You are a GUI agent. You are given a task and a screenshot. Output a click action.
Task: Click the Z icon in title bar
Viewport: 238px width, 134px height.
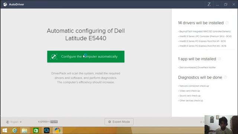click(x=209, y=4)
